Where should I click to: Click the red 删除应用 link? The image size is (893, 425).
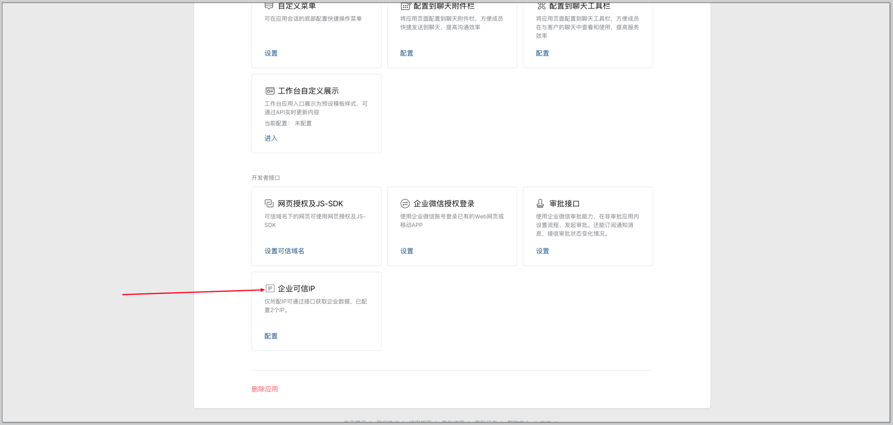click(x=265, y=389)
